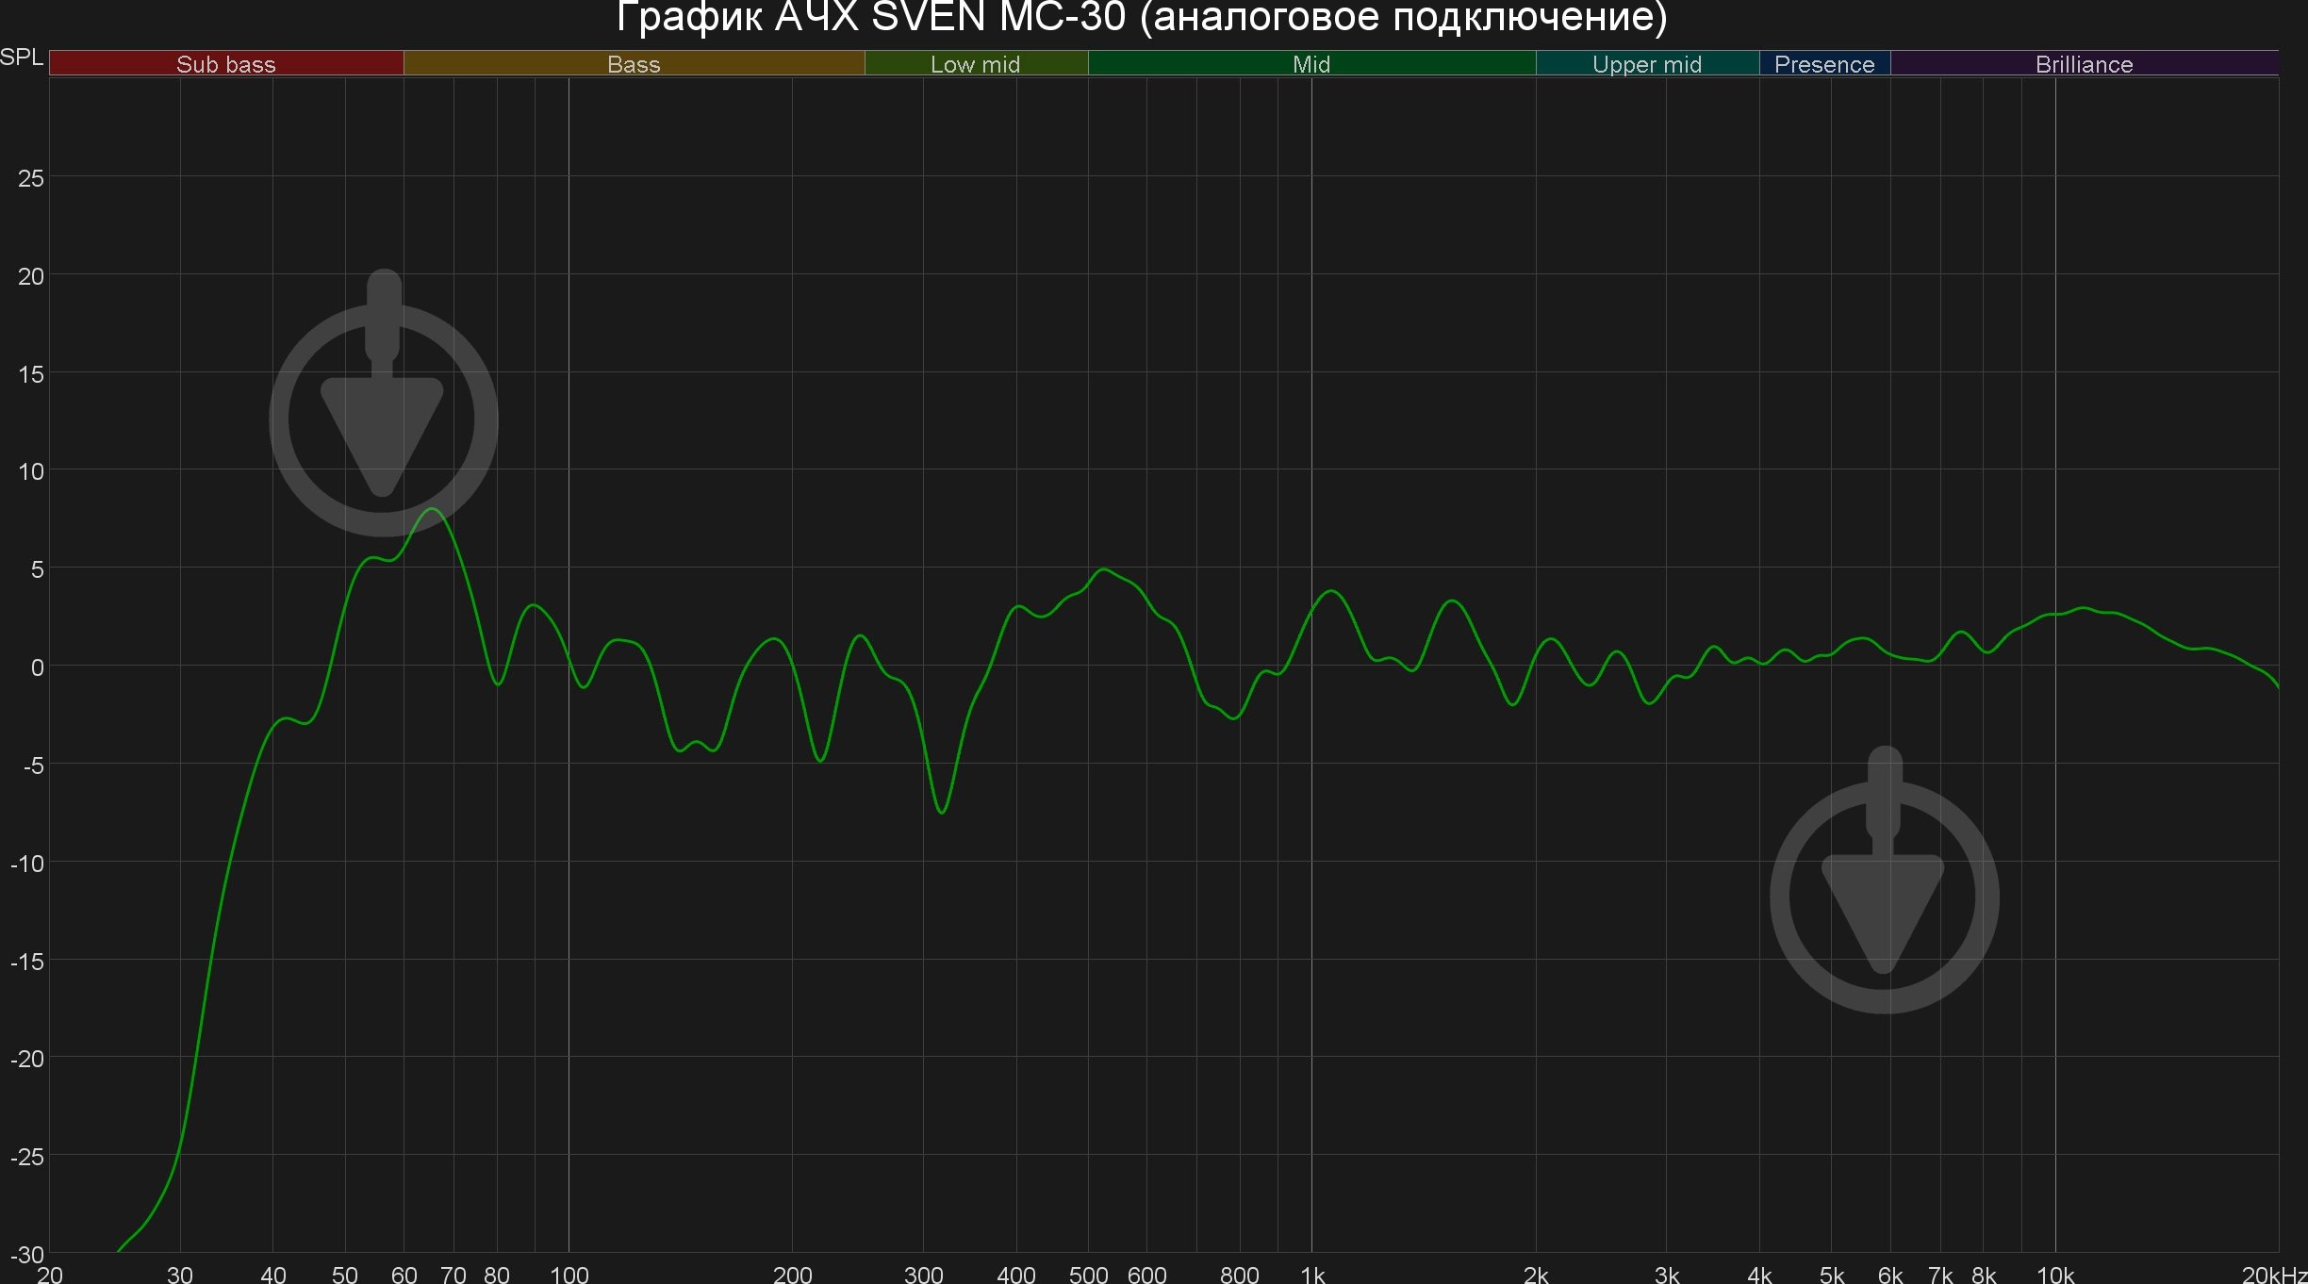2308x1284 pixels.
Task: Click the 20kHz axis end label
Action: pyautogui.click(x=2274, y=1275)
